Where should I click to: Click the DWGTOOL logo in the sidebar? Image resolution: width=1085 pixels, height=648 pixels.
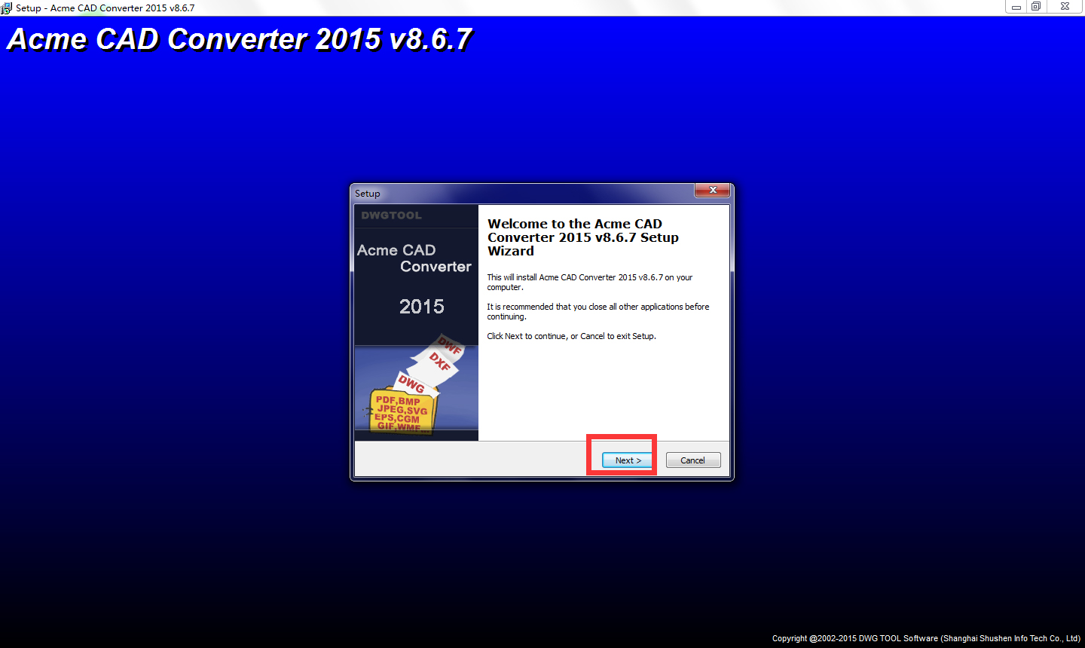click(x=390, y=215)
